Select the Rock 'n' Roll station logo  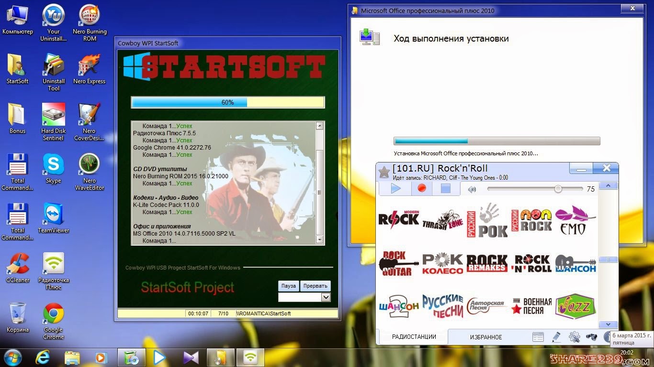pyautogui.click(x=531, y=263)
